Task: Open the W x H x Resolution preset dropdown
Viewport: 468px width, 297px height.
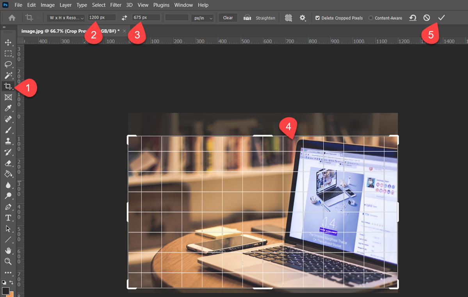Action: click(66, 18)
